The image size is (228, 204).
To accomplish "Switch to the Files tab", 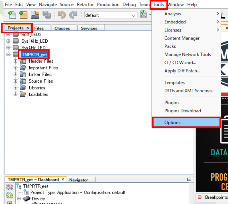I will point(39,28).
